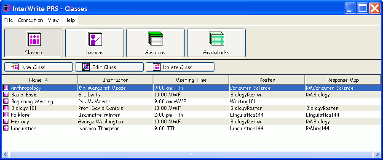Click the scrollbar right arrow
The image size is (383, 160).
377,154
